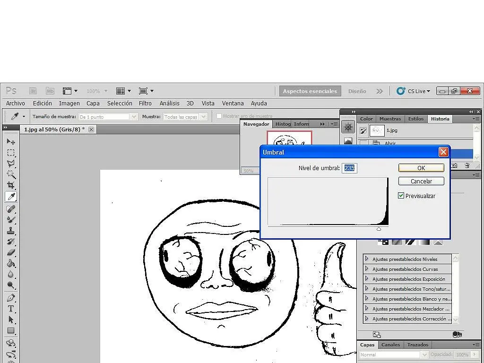This screenshot has height=363, width=484.
Task: Switch to the Estilos tab
Action: click(x=416, y=119)
